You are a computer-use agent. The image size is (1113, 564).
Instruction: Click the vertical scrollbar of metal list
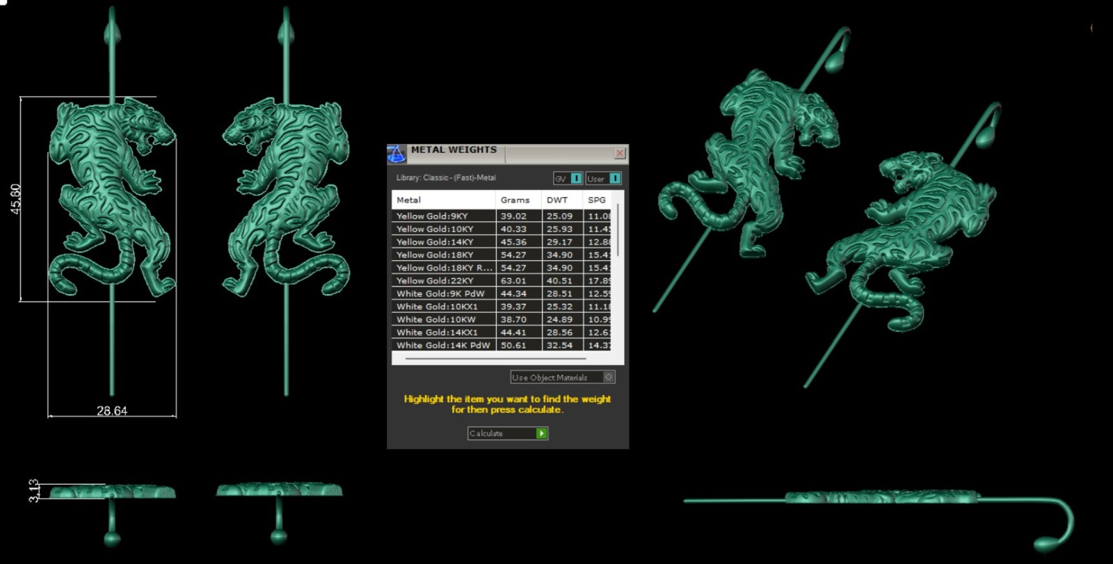pos(618,230)
